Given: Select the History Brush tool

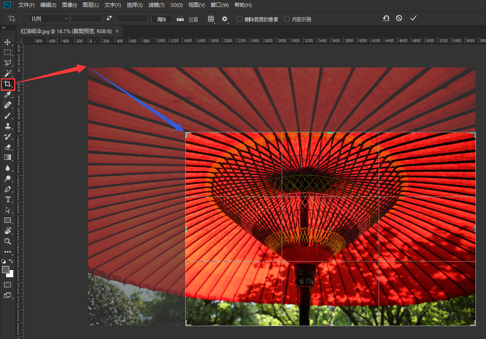Looking at the screenshot, I should [x=8, y=137].
